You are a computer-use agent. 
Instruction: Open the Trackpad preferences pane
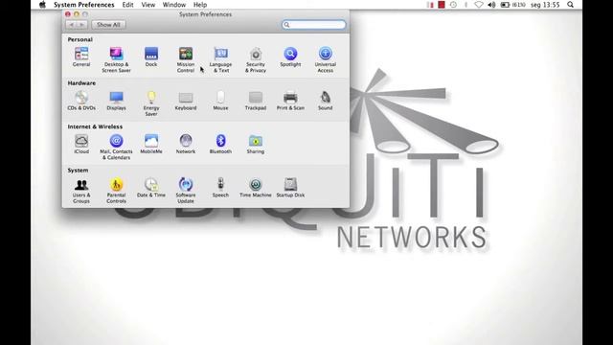pyautogui.click(x=256, y=101)
